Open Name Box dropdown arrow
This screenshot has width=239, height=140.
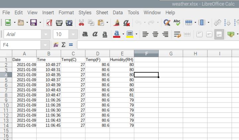(x=45, y=45)
